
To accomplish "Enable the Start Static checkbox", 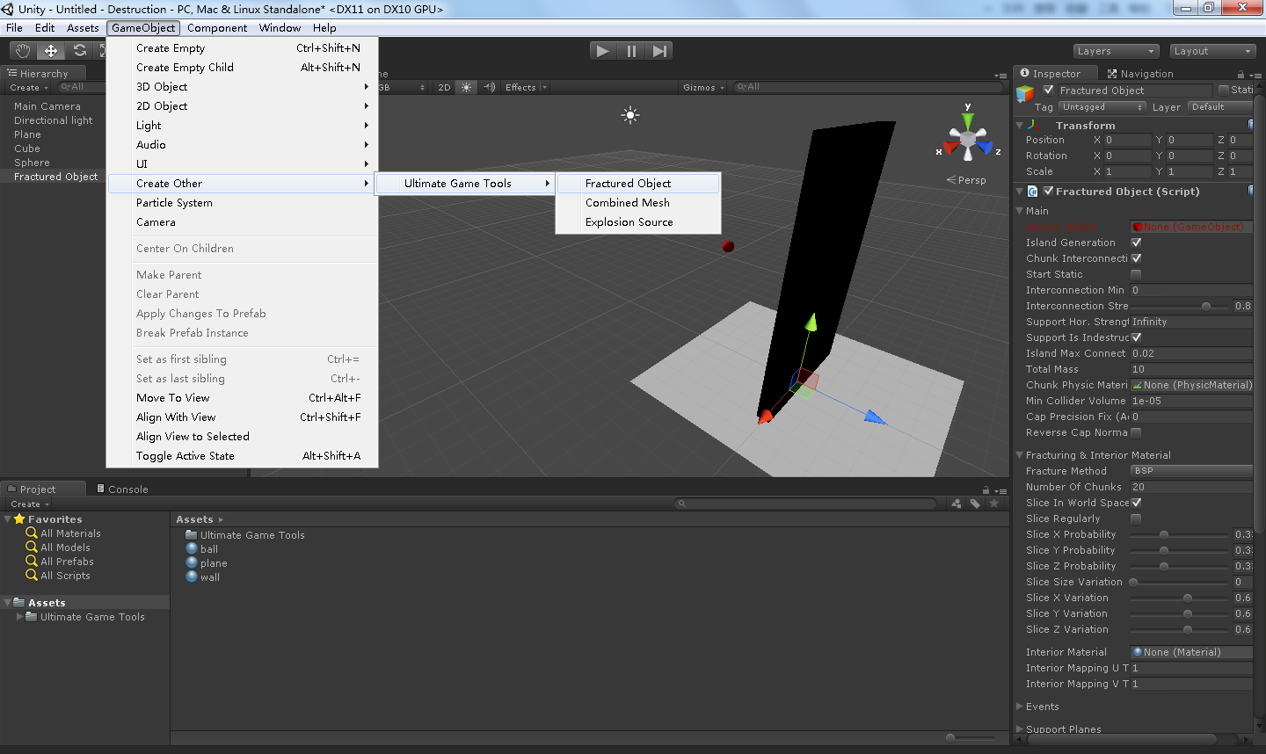I will pos(1136,274).
